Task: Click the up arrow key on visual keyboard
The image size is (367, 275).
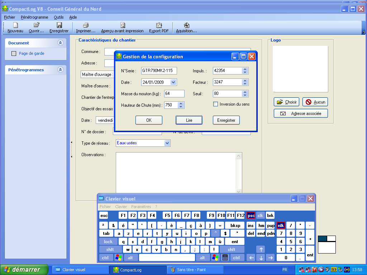Action: click(x=261, y=250)
